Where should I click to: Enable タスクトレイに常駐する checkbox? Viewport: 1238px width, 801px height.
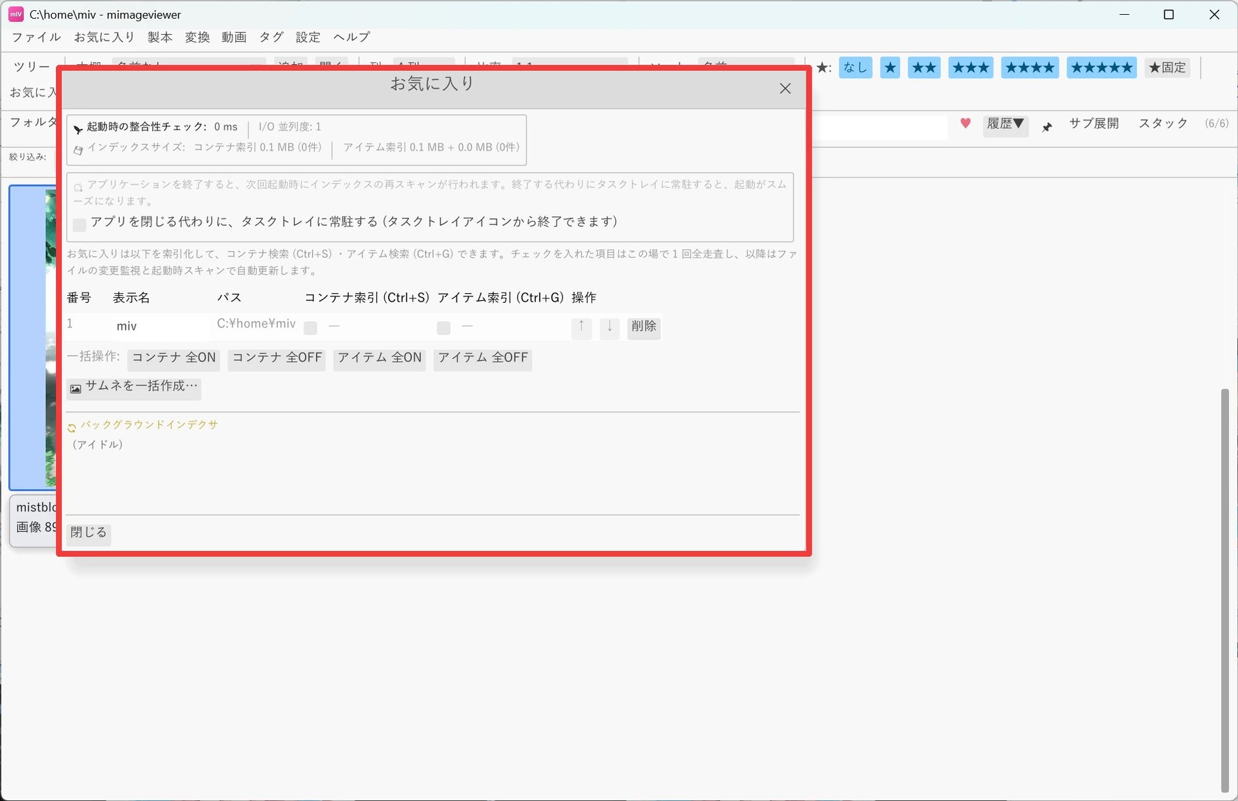click(79, 225)
